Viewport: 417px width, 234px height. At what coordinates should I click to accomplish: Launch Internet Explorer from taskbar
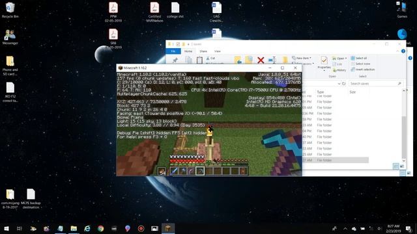[x=87, y=228]
